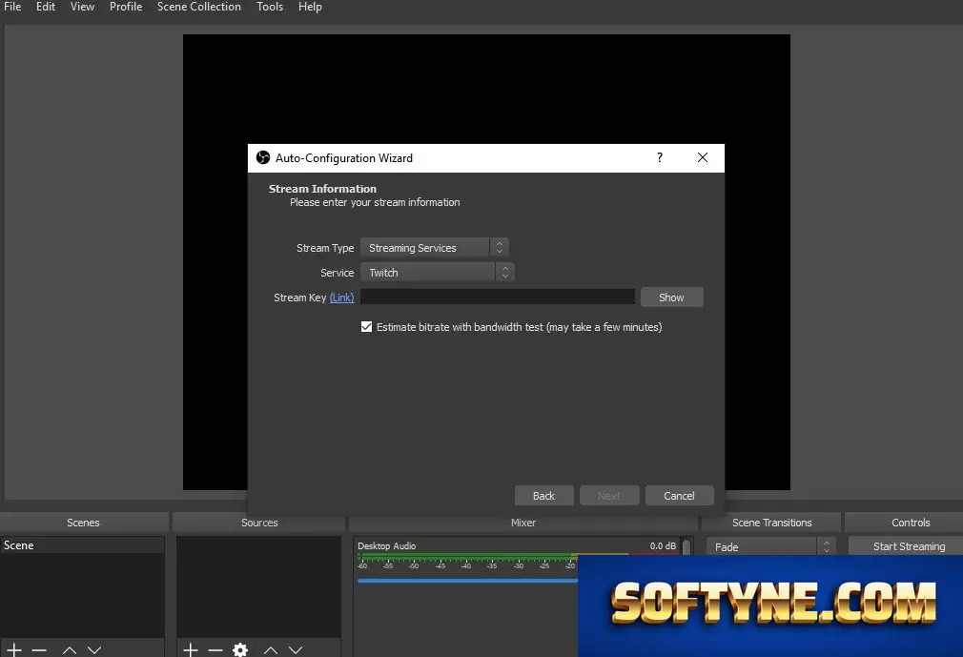Move scene up with arrow icon
This screenshot has height=657, width=963.
[70, 649]
